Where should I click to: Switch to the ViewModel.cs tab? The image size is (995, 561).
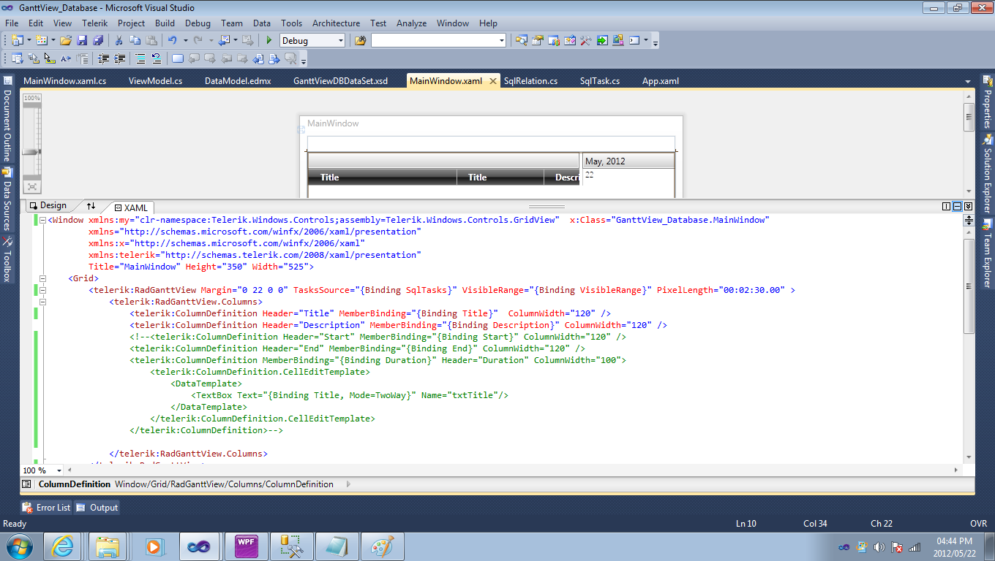(x=155, y=81)
